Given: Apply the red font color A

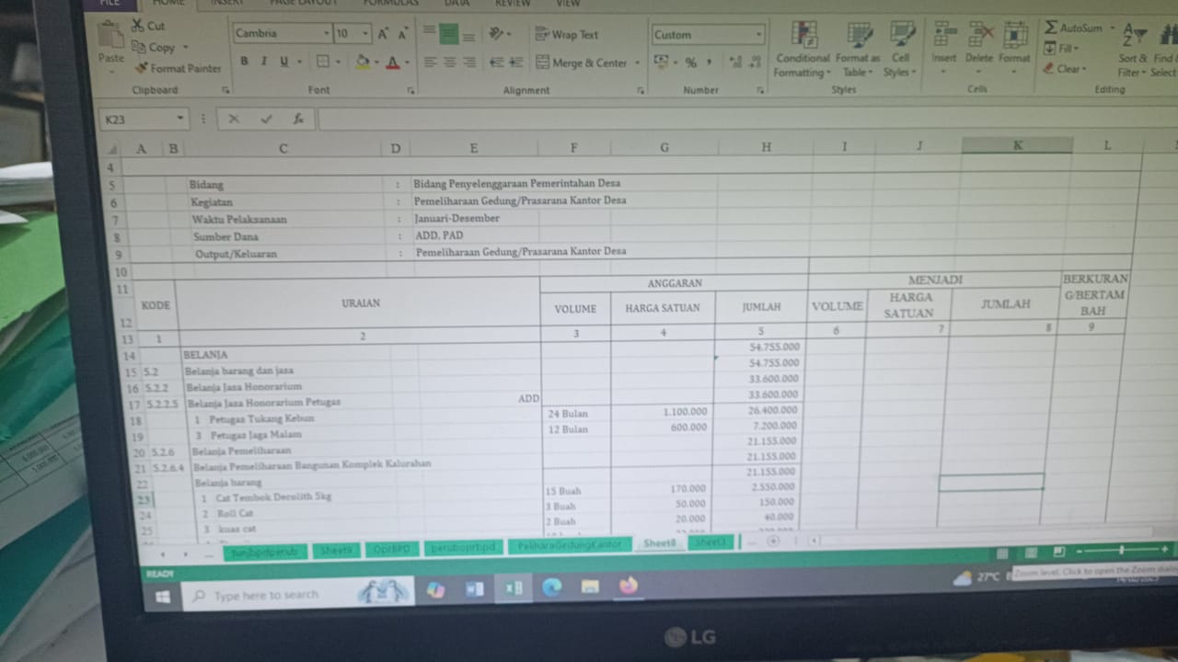Looking at the screenshot, I should [x=392, y=62].
